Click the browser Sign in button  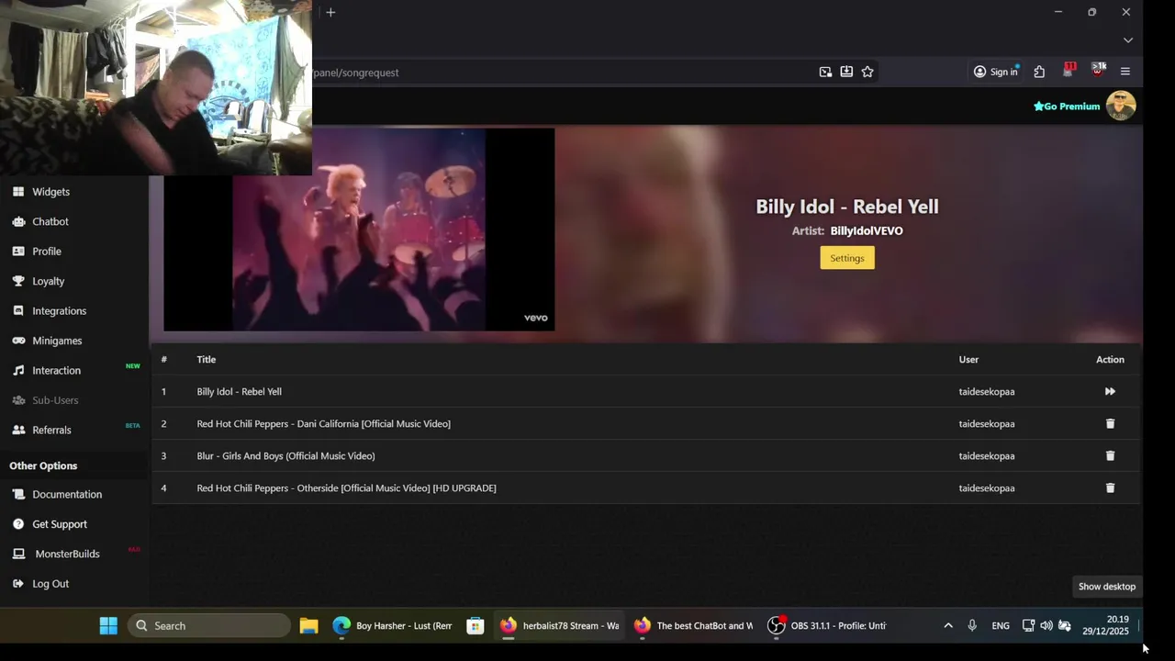click(x=996, y=72)
